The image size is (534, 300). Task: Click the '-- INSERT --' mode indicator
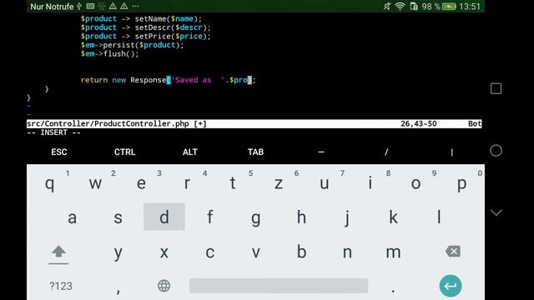click(x=53, y=132)
